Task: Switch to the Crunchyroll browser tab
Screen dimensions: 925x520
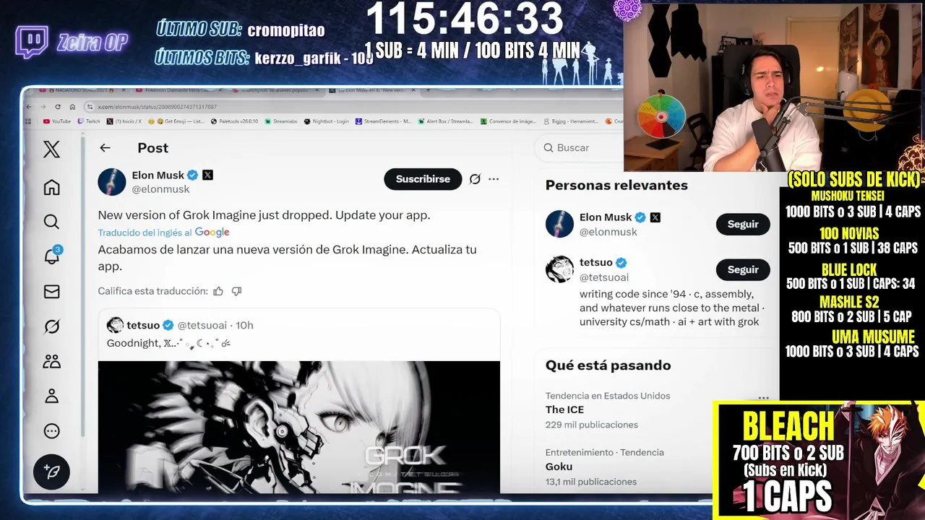Action: coord(275,90)
